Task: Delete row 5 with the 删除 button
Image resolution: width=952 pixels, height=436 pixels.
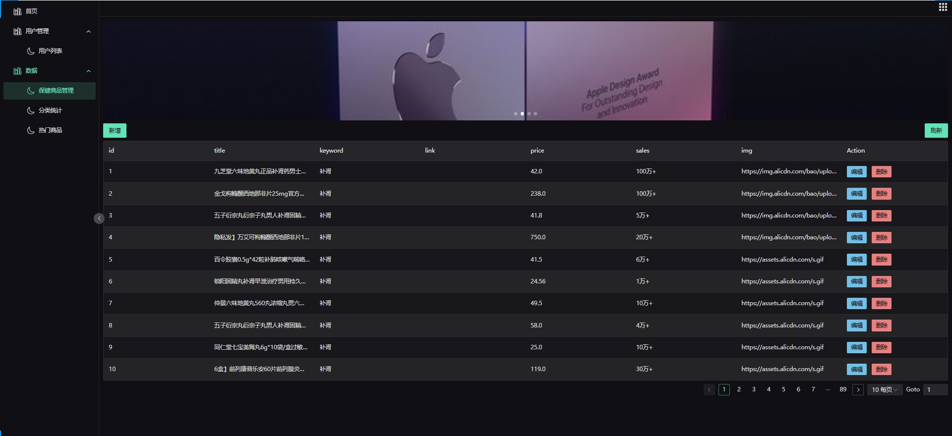Action: coord(881,260)
